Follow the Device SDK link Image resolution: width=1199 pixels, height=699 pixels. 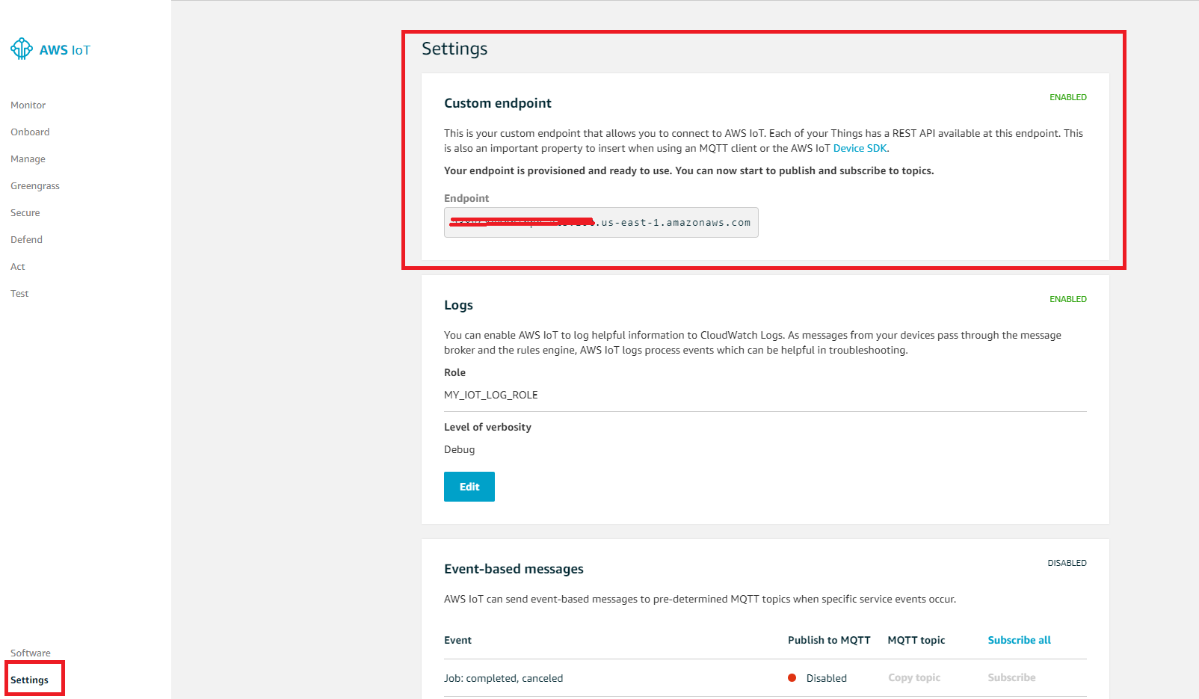point(860,148)
